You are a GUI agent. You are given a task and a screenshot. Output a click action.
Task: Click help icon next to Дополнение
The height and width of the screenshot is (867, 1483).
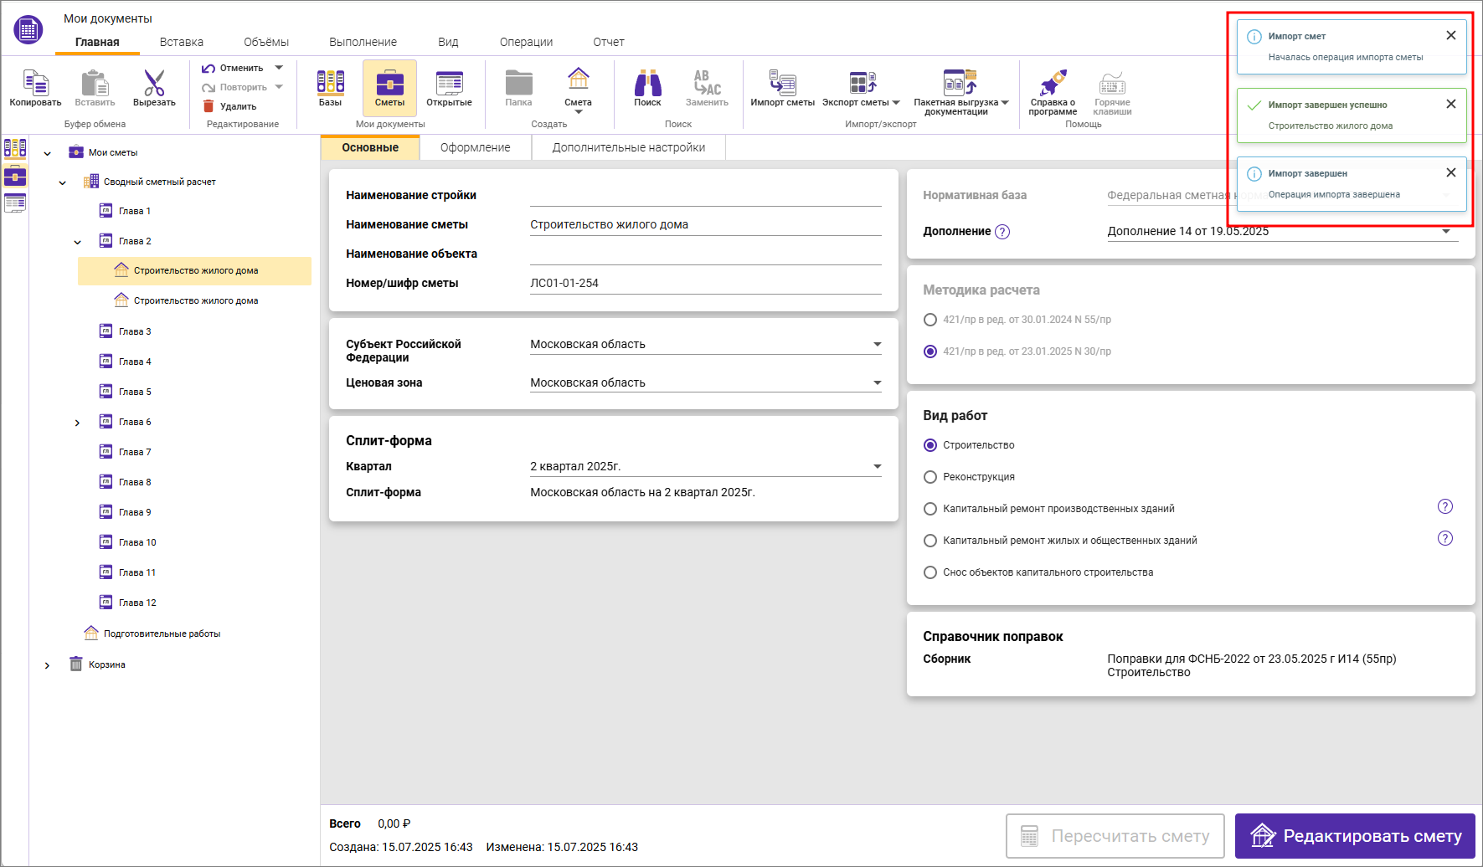(1002, 232)
